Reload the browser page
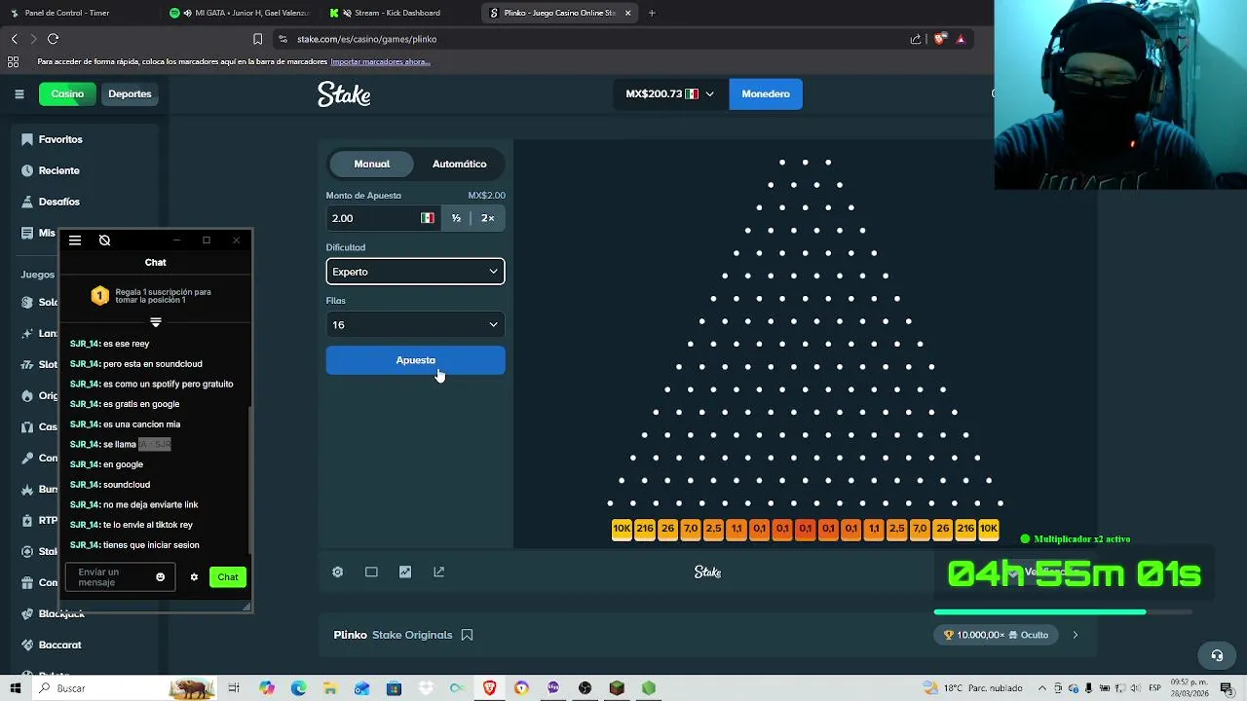The image size is (1247, 701). coord(53,39)
